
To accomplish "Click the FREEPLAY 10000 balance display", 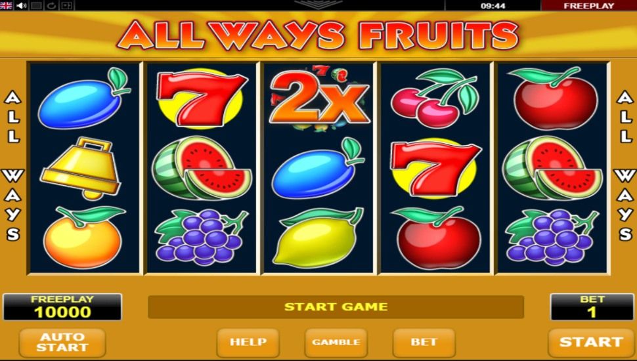I will coord(62,307).
